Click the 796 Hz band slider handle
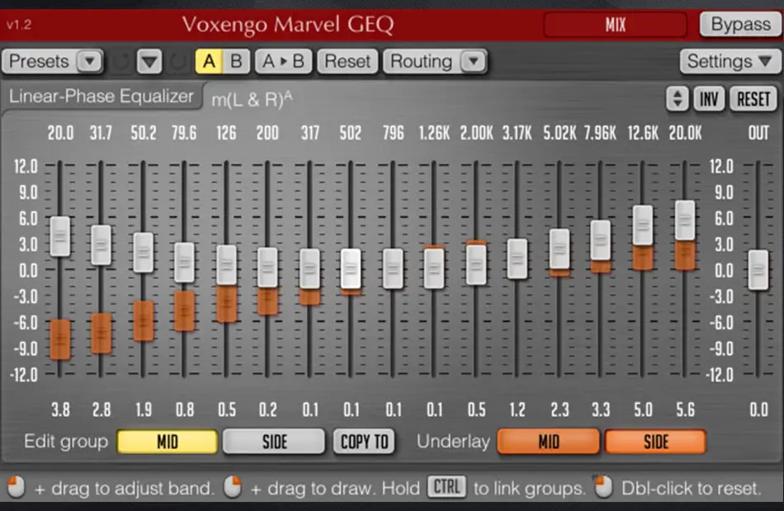 (393, 268)
